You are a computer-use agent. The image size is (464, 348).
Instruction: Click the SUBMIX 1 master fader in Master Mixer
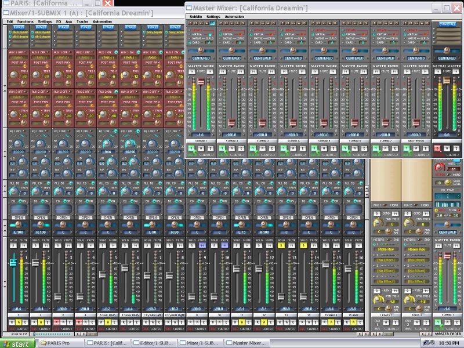pos(201,82)
